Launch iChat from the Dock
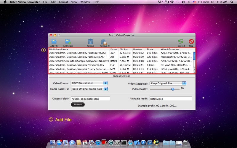 coord(72,143)
